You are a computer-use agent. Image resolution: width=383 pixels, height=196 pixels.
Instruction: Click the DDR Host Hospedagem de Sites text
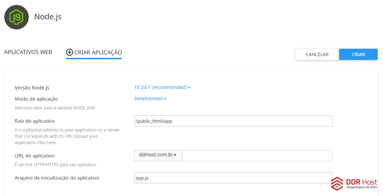[362, 184]
